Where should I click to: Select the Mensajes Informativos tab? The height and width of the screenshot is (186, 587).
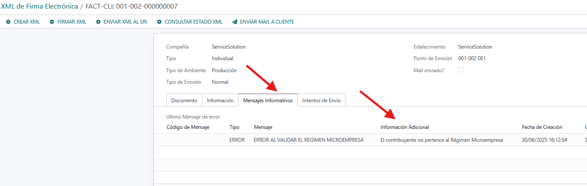[x=268, y=101]
